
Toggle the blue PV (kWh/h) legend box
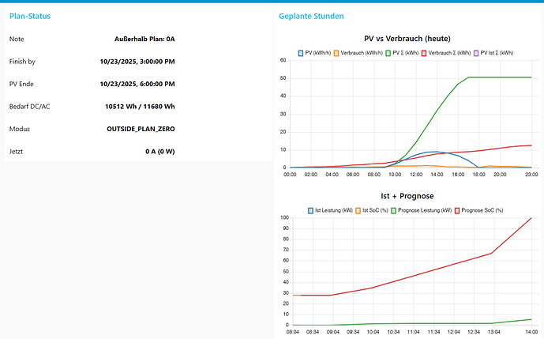tap(301, 52)
